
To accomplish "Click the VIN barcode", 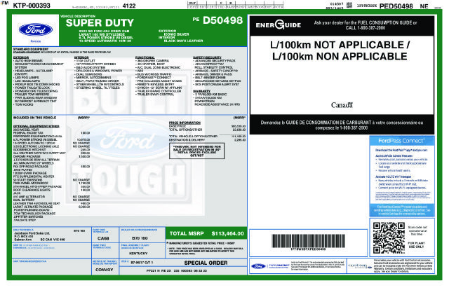I will (309, 241).
